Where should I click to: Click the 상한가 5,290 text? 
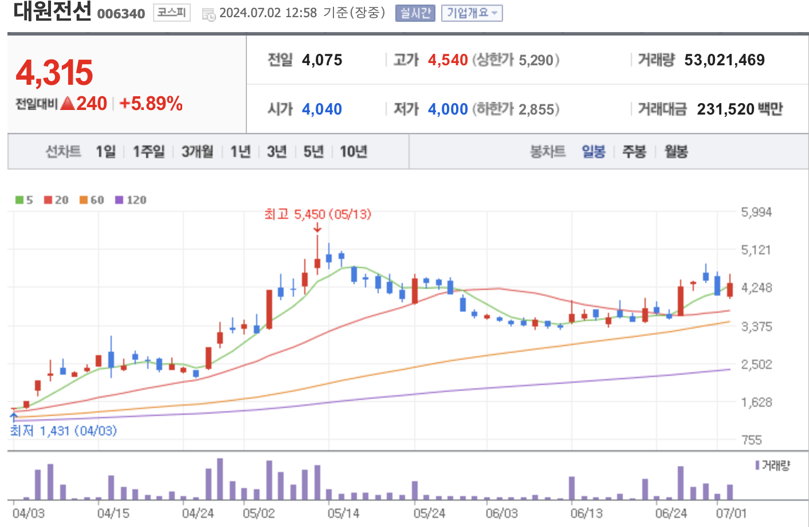pyautogui.click(x=516, y=60)
